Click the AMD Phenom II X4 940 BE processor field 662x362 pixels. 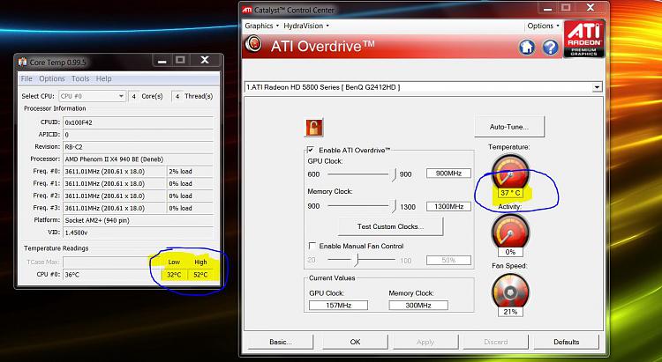(x=139, y=159)
